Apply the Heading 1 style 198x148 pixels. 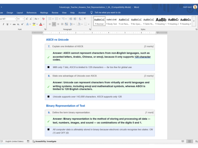point(161,21)
